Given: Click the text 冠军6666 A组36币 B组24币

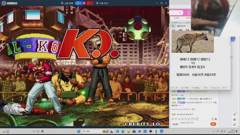Looking at the screenshot, I should (x=196, y=75).
